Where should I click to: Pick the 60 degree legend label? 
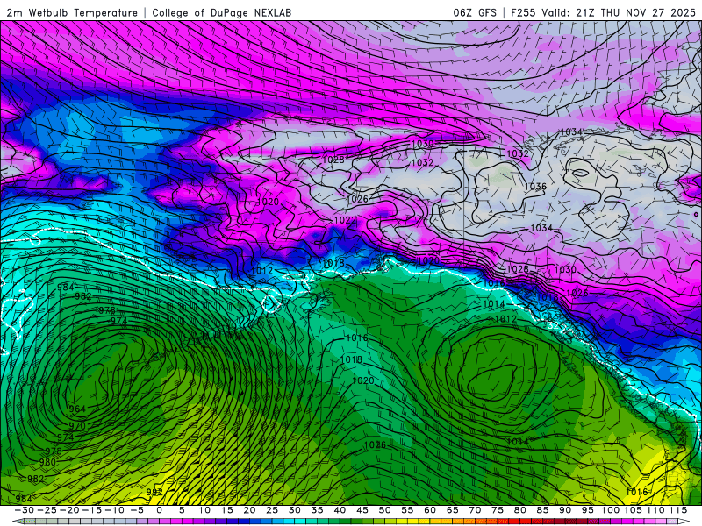tap(430, 510)
